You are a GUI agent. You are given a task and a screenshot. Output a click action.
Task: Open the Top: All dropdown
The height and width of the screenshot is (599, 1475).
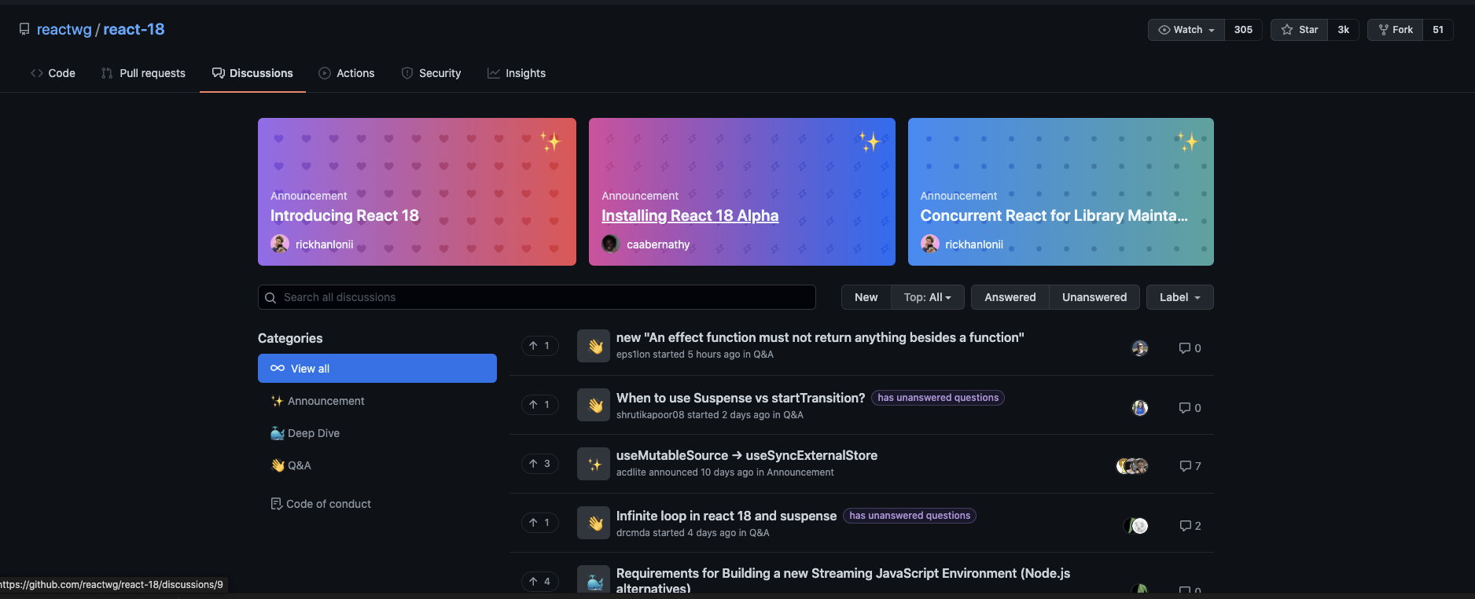[927, 297]
